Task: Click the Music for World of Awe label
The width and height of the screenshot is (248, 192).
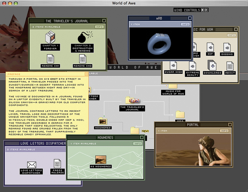Action: click(173, 92)
